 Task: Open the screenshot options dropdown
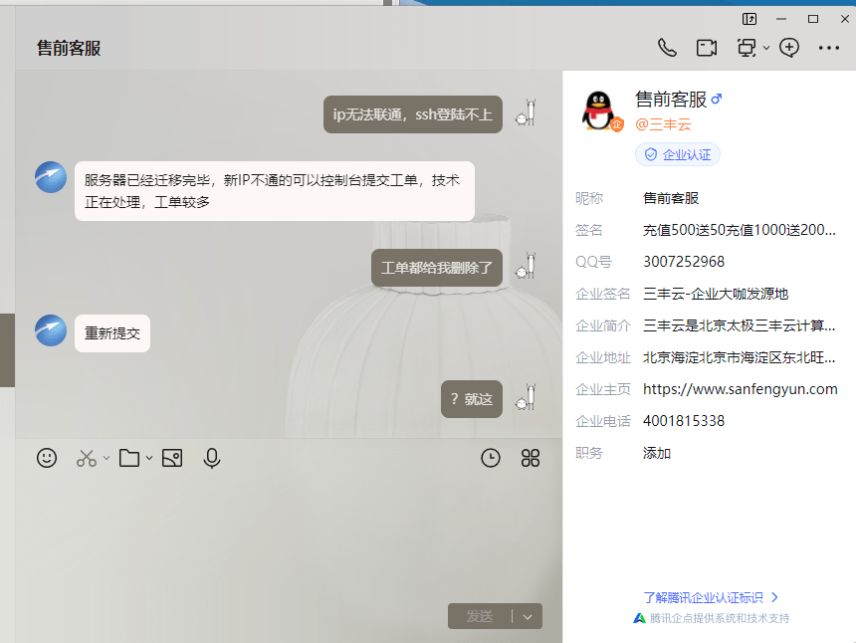pos(106,459)
